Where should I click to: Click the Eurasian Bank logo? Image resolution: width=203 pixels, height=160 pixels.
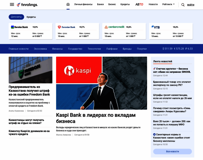point(67,27)
